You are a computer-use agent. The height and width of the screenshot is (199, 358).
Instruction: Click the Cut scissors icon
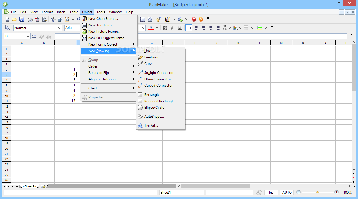coord(53,19)
